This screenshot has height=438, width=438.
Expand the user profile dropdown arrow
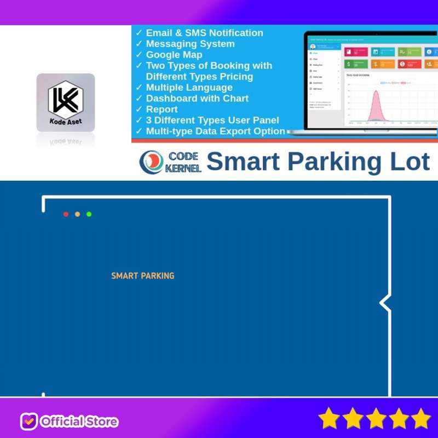coord(338,46)
